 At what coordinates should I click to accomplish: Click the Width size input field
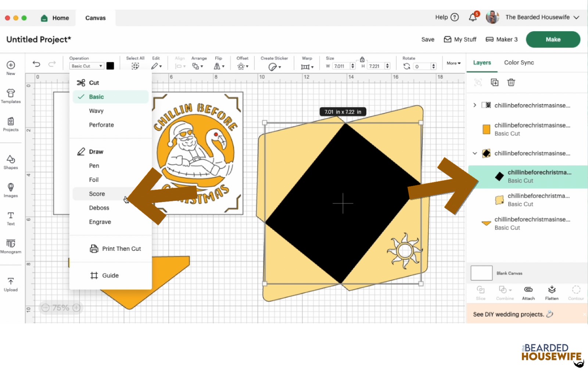(x=341, y=66)
